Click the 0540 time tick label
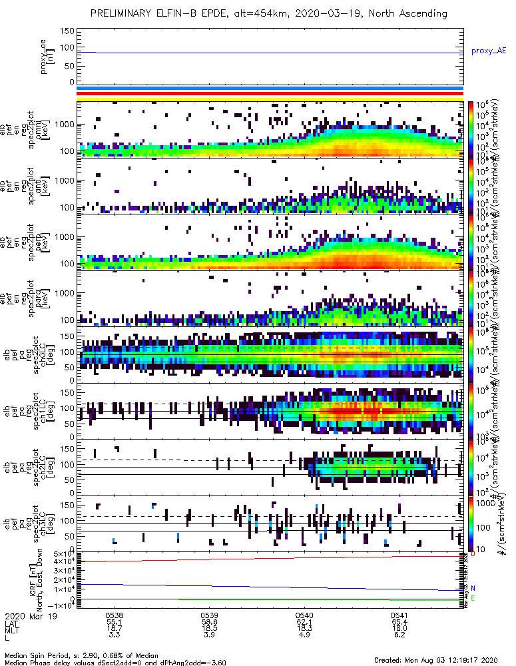Screen dimensions: 516x666 point(304,615)
